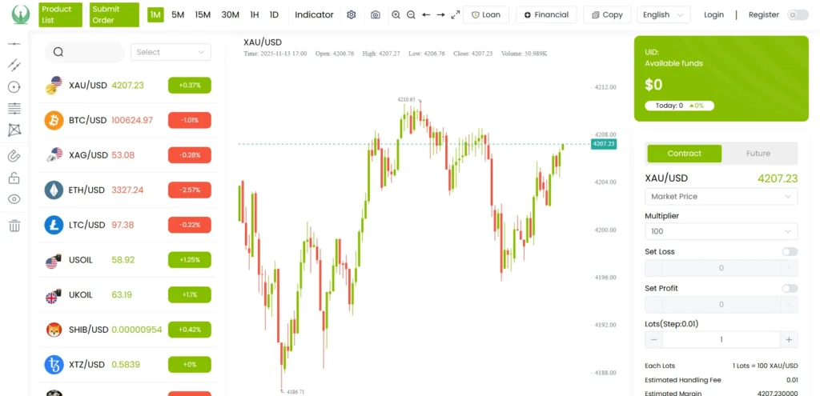Select the magnet drawing tool
Screen dimensions: 820x396
14,155
